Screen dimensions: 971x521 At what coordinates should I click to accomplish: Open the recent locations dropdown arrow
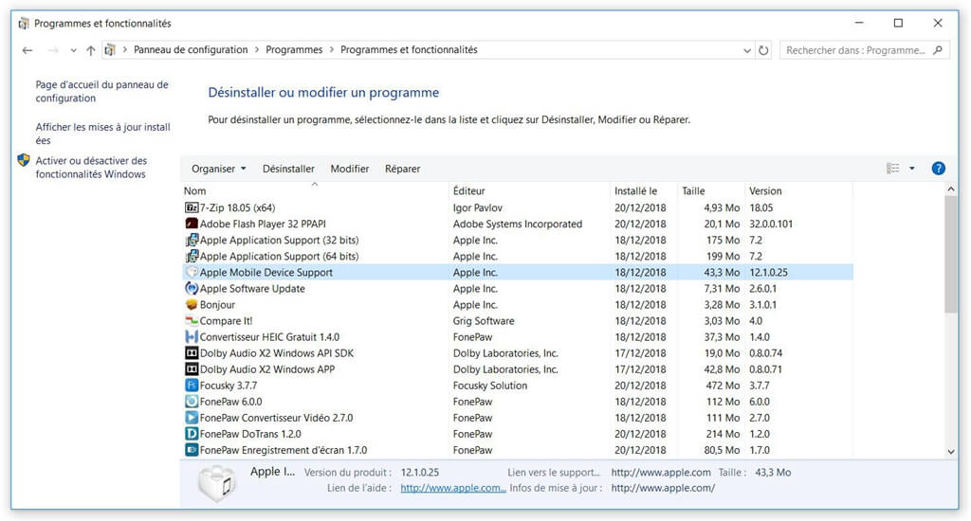pyautogui.click(x=74, y=50)
